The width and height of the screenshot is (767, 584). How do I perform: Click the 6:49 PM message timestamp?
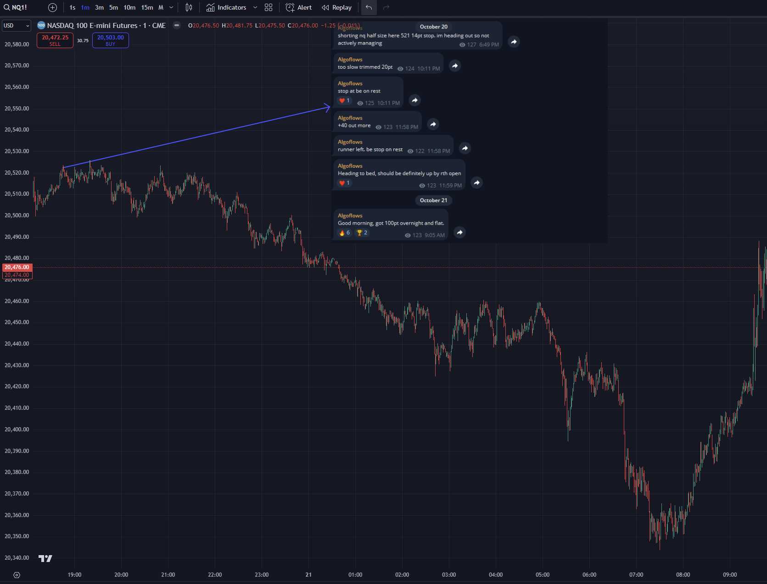tap(489, 44)
